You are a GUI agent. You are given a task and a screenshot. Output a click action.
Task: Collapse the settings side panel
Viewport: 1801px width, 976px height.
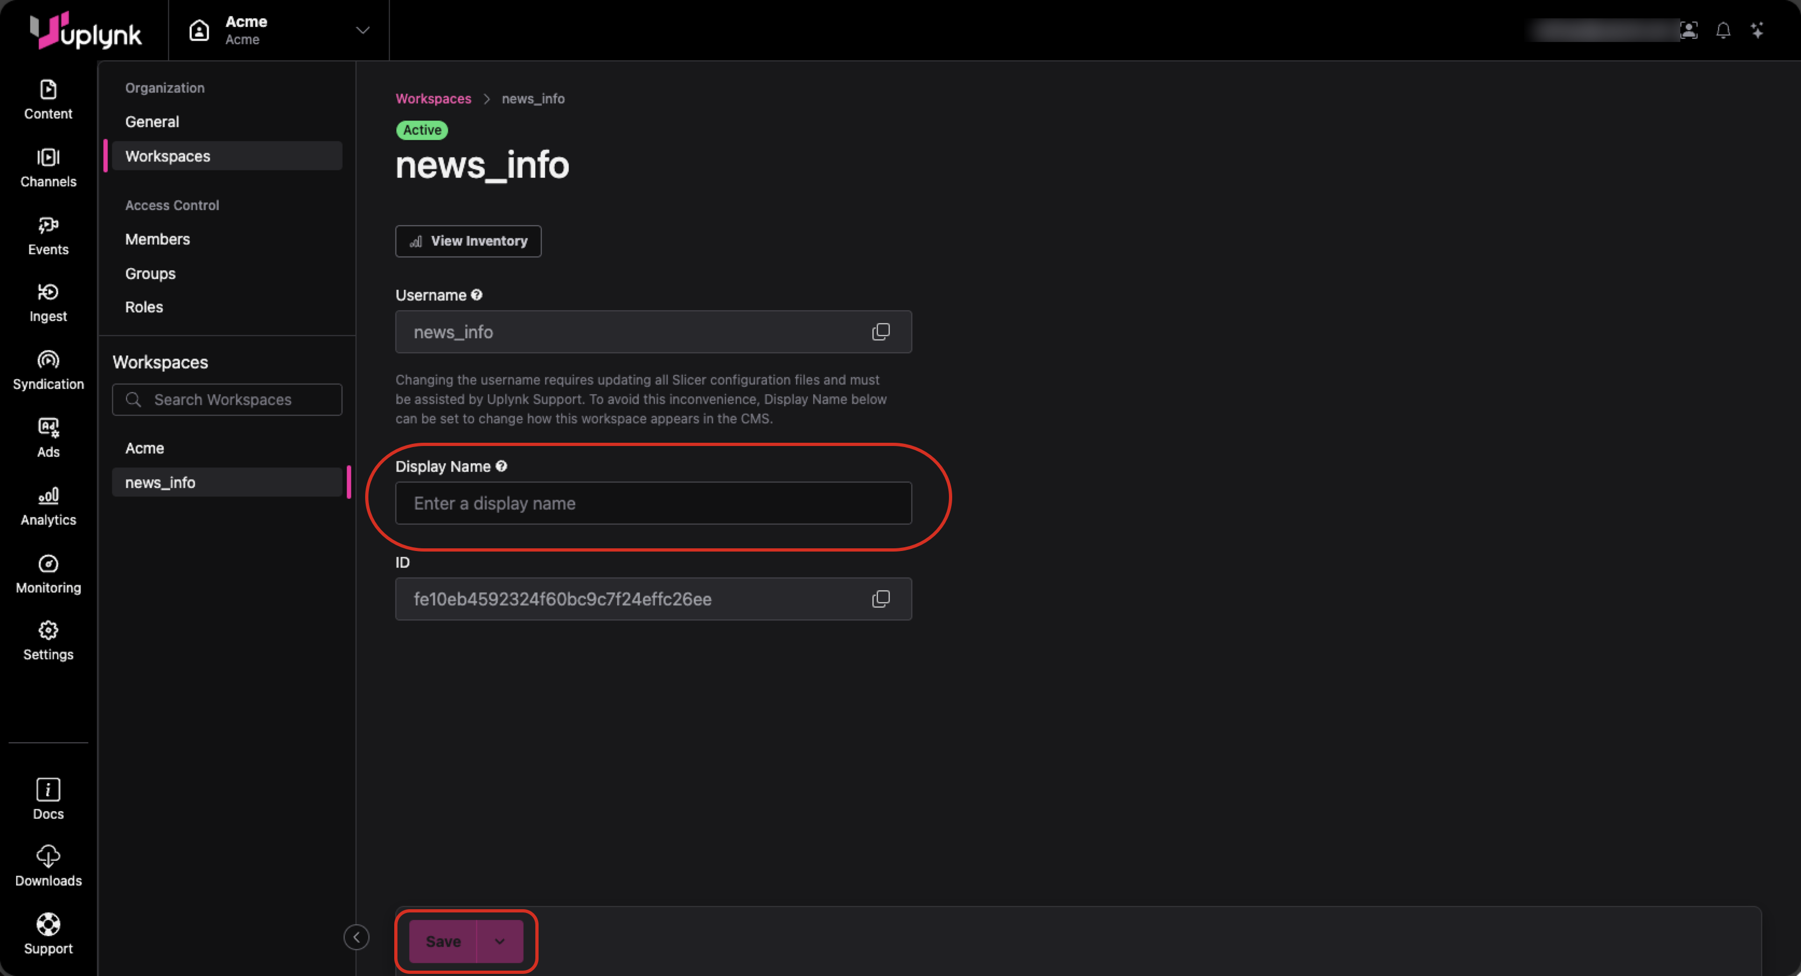tap(356, 937)
